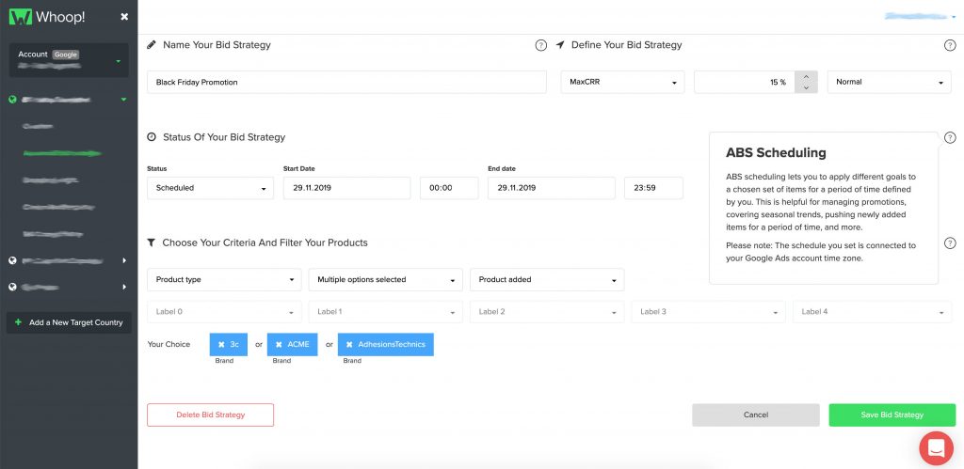Screen dimensions: 964x469
Task: Open the user account menu at top right
Action: [x=920, y=17]
